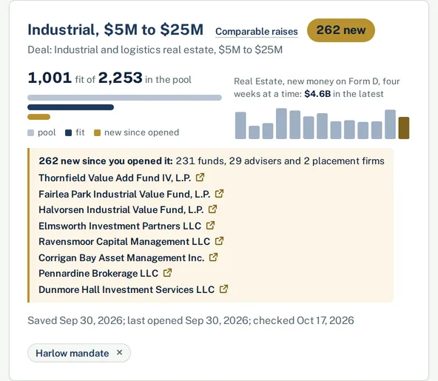The width and height of the screenshot is (438, 381).
Task: Click the pool legend color swatch
Action: (31, 132)
